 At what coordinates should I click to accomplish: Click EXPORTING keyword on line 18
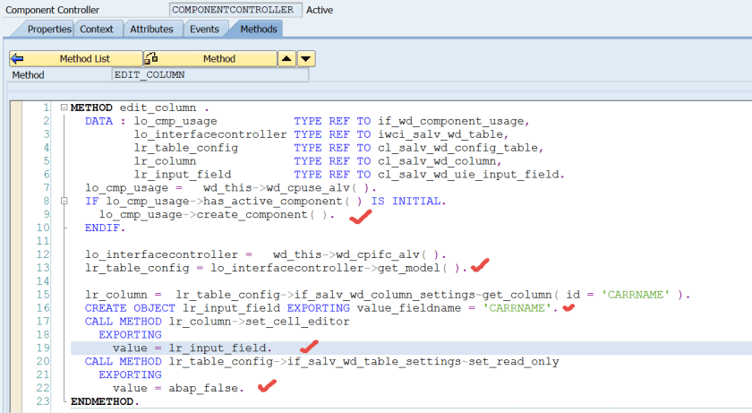(x=130, y=334)
